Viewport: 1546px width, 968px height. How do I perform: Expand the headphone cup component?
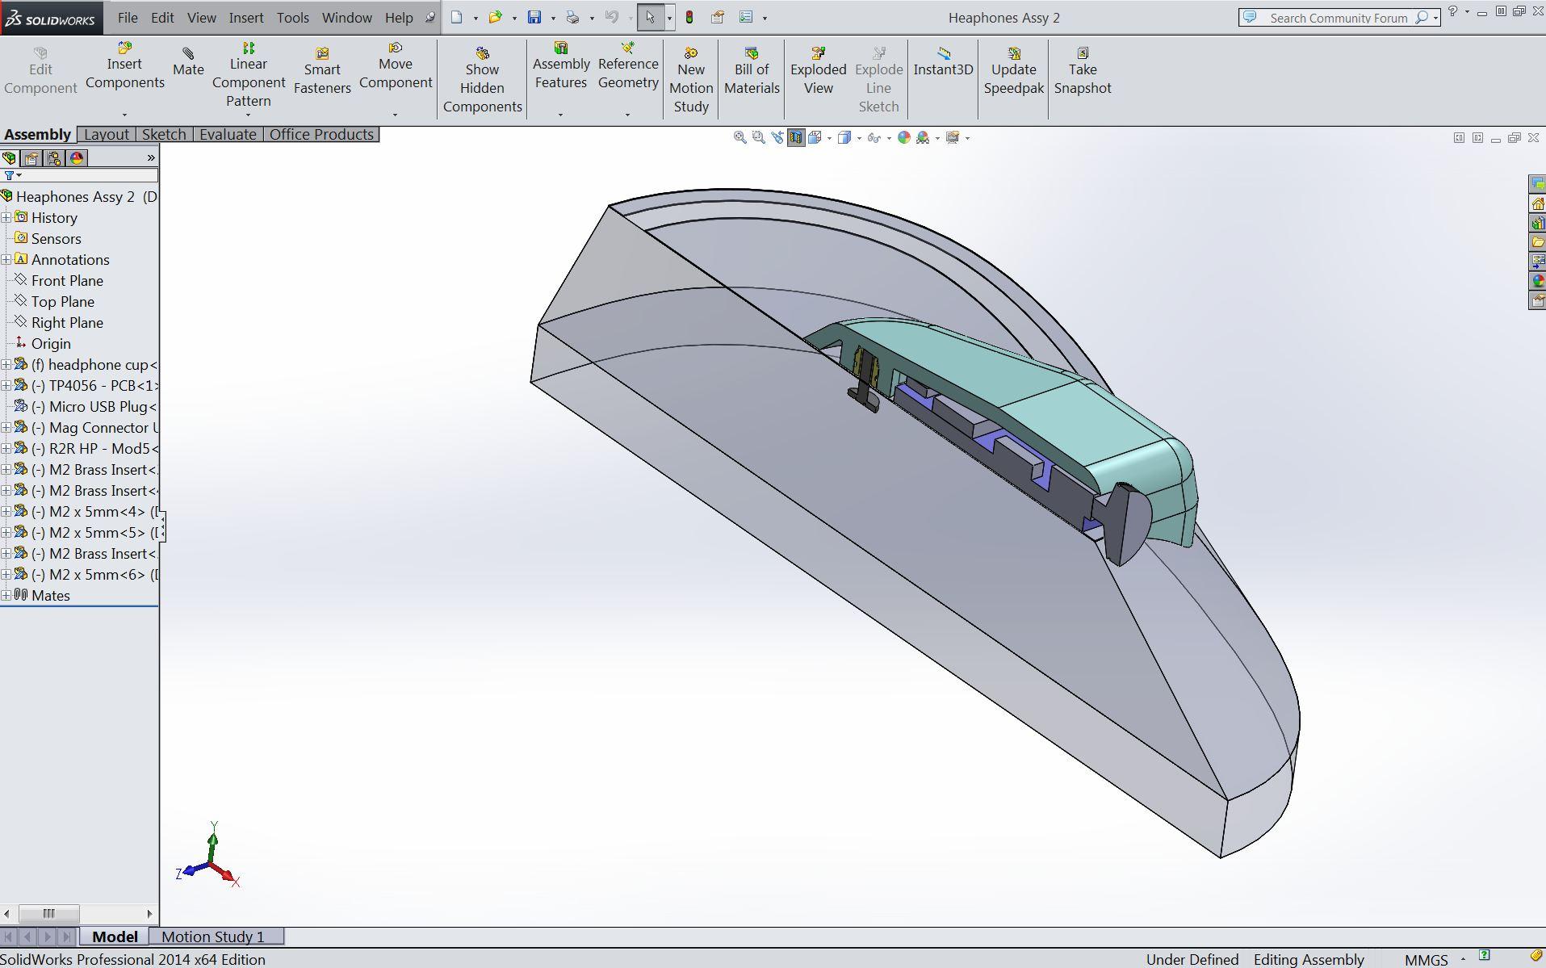point(6,364)
